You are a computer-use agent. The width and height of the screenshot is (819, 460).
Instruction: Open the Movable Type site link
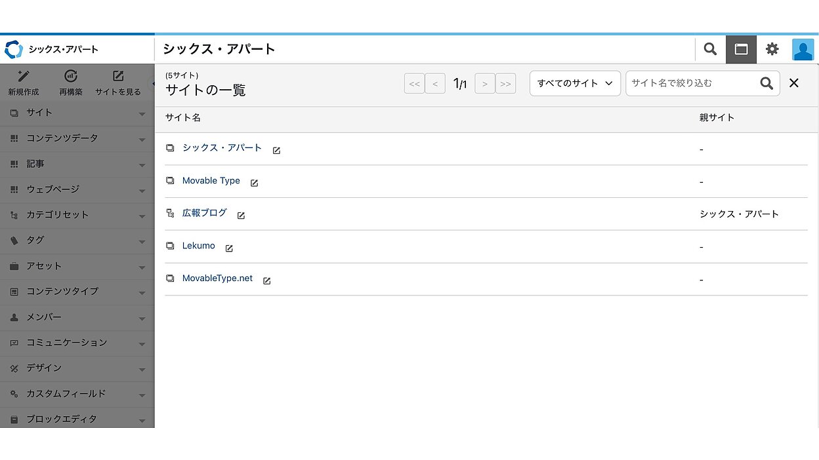click(211, 180)
